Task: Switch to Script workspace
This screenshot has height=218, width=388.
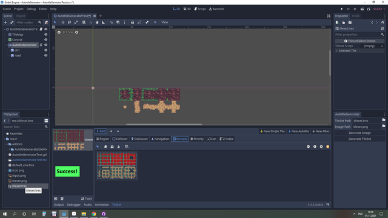Action: click(x=200, y=9)
